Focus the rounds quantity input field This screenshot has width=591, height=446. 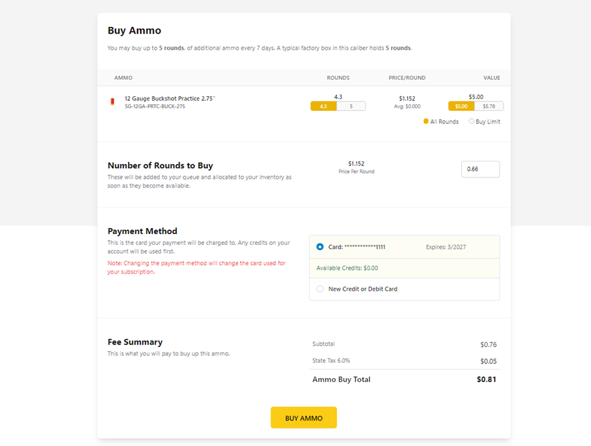(481, 169)
